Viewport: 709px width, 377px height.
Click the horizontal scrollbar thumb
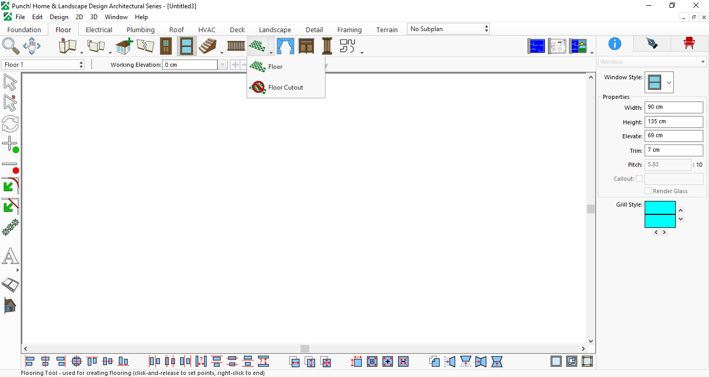[x=305, y=349]
